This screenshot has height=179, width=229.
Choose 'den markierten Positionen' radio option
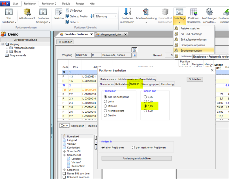[x=134, y=148]
